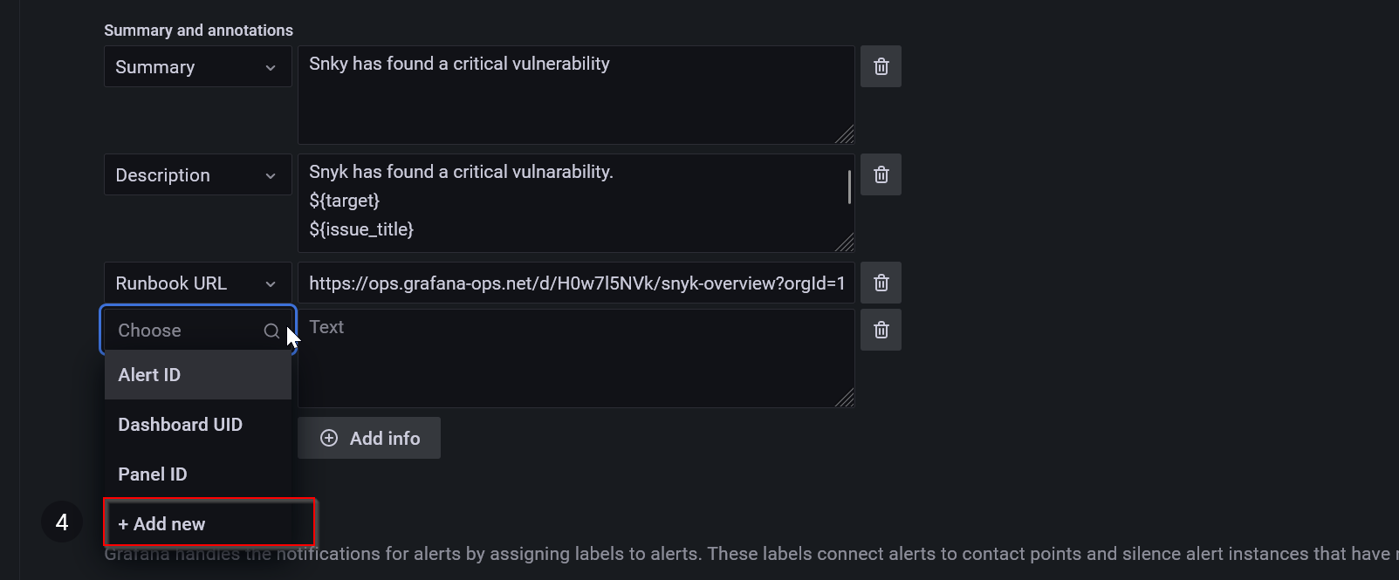Click the search magnifier in the Choose field
This screenshot has width=1399, height=580.
pos(272,331)
